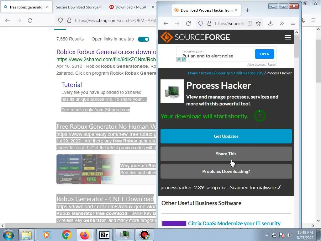
Task: Click the Process Hacker project icon
Action: click(172, 91)
